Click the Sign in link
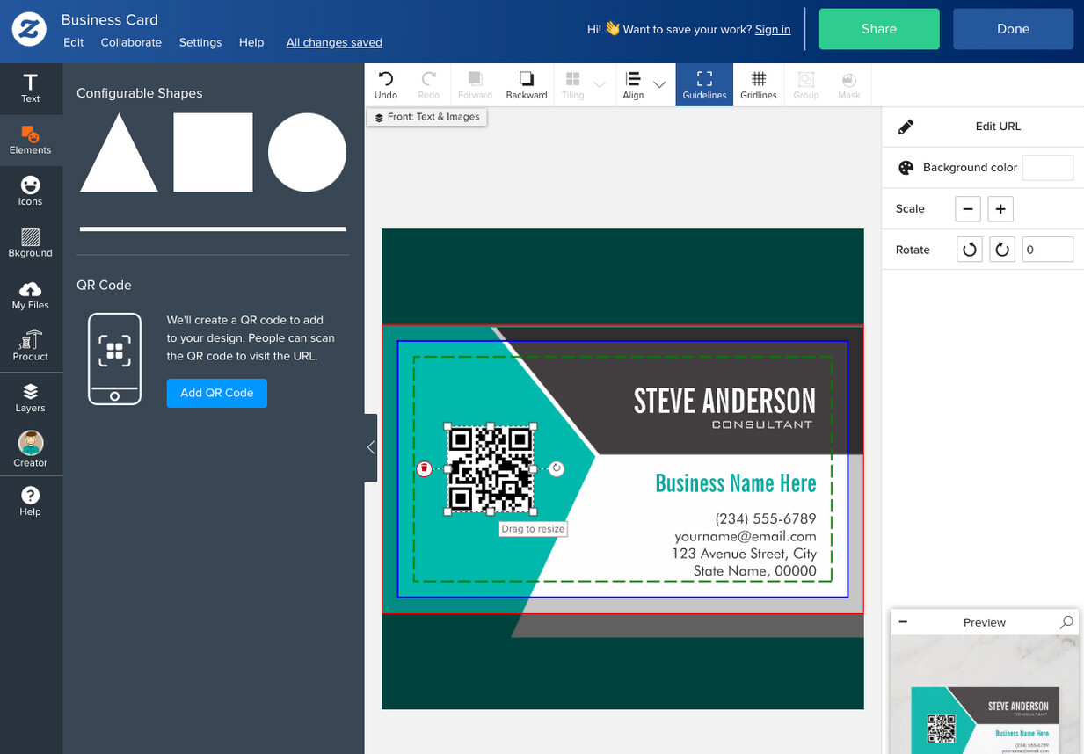 [773, 29]
